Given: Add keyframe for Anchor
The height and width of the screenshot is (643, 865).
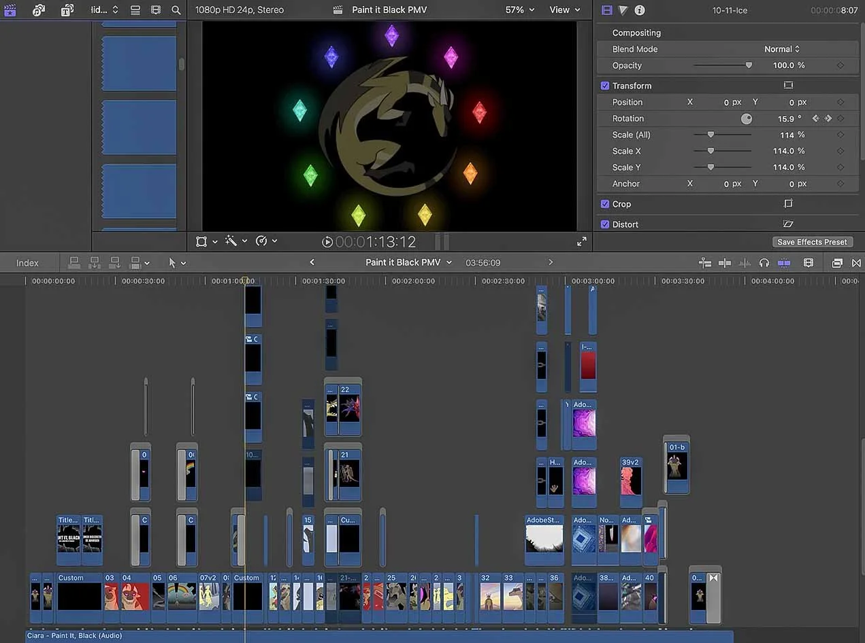Looking at the screenshot, I should 840,184.
